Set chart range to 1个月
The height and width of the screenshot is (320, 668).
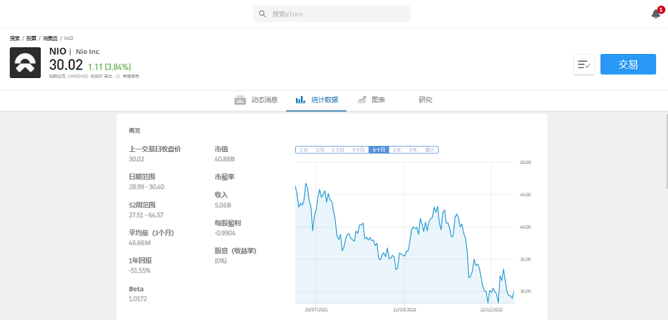(338, 149)
